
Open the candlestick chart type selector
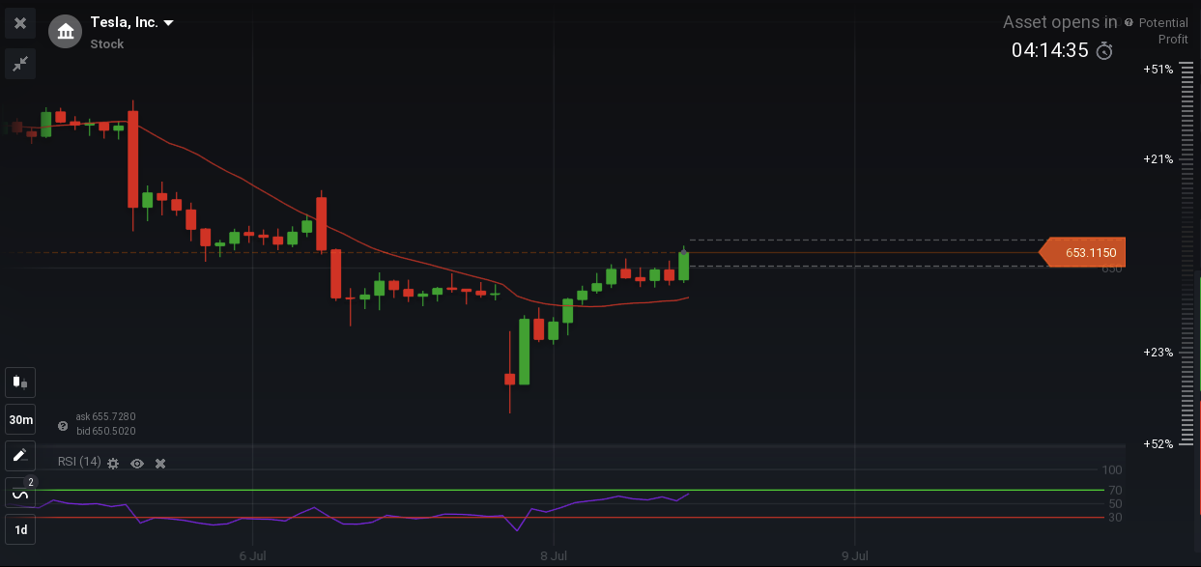tap(20, 383)
